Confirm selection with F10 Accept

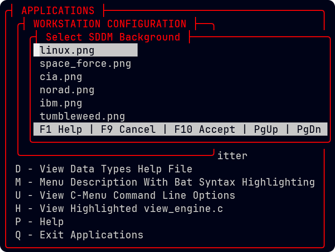204,130
